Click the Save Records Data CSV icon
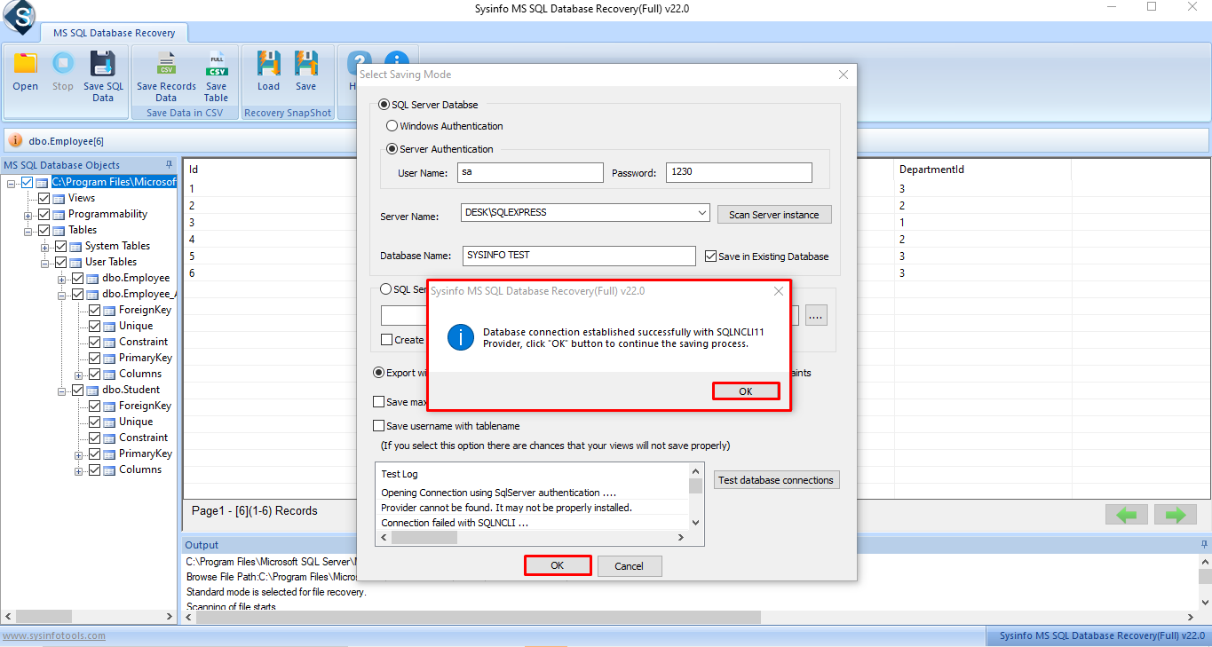This screenshot has height=647, width=1212. tap(166, 64)
